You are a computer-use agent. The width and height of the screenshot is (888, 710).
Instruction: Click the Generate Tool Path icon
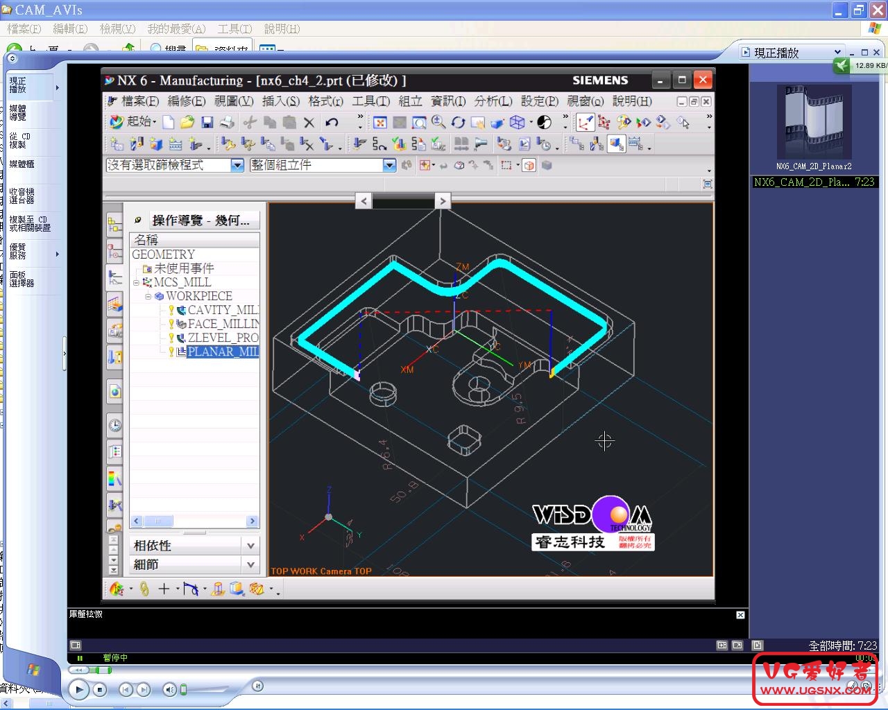[359, 144]
